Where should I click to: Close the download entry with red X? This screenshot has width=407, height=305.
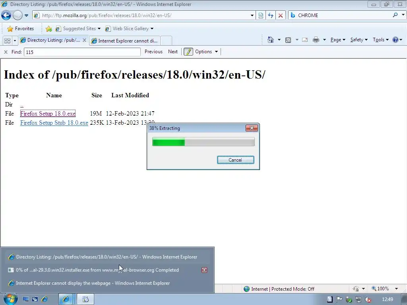(204, 270)
